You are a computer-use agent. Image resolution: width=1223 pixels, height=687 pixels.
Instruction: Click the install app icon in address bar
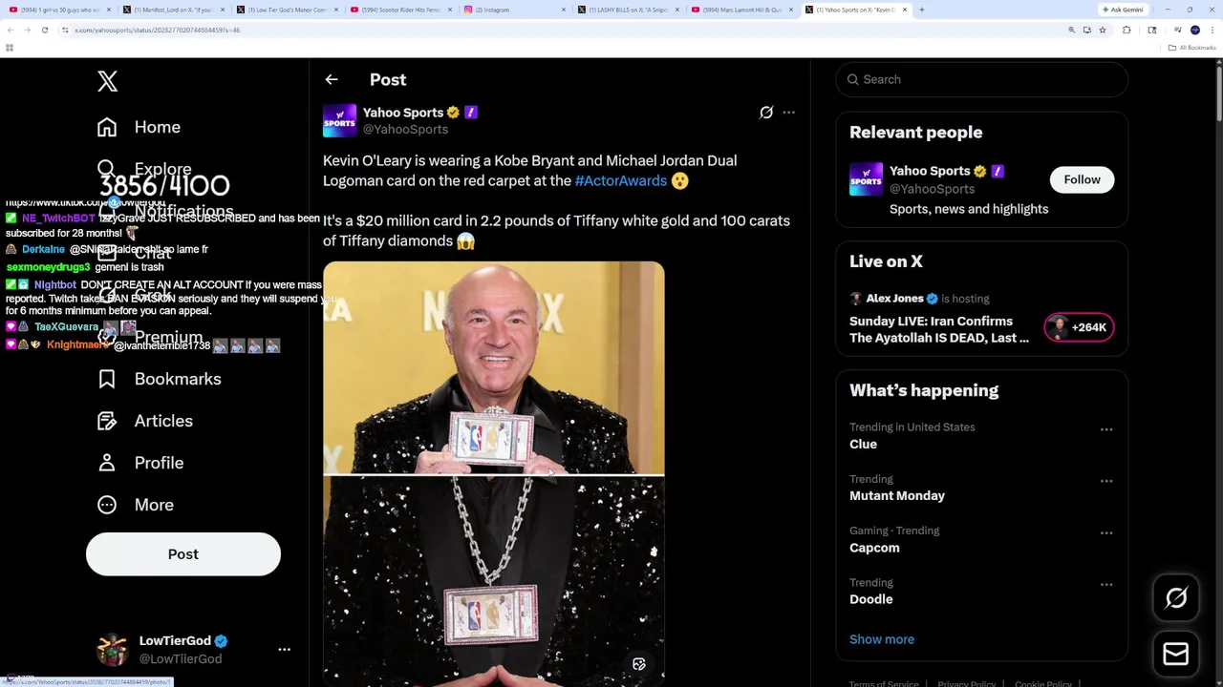coord(1087,30)
